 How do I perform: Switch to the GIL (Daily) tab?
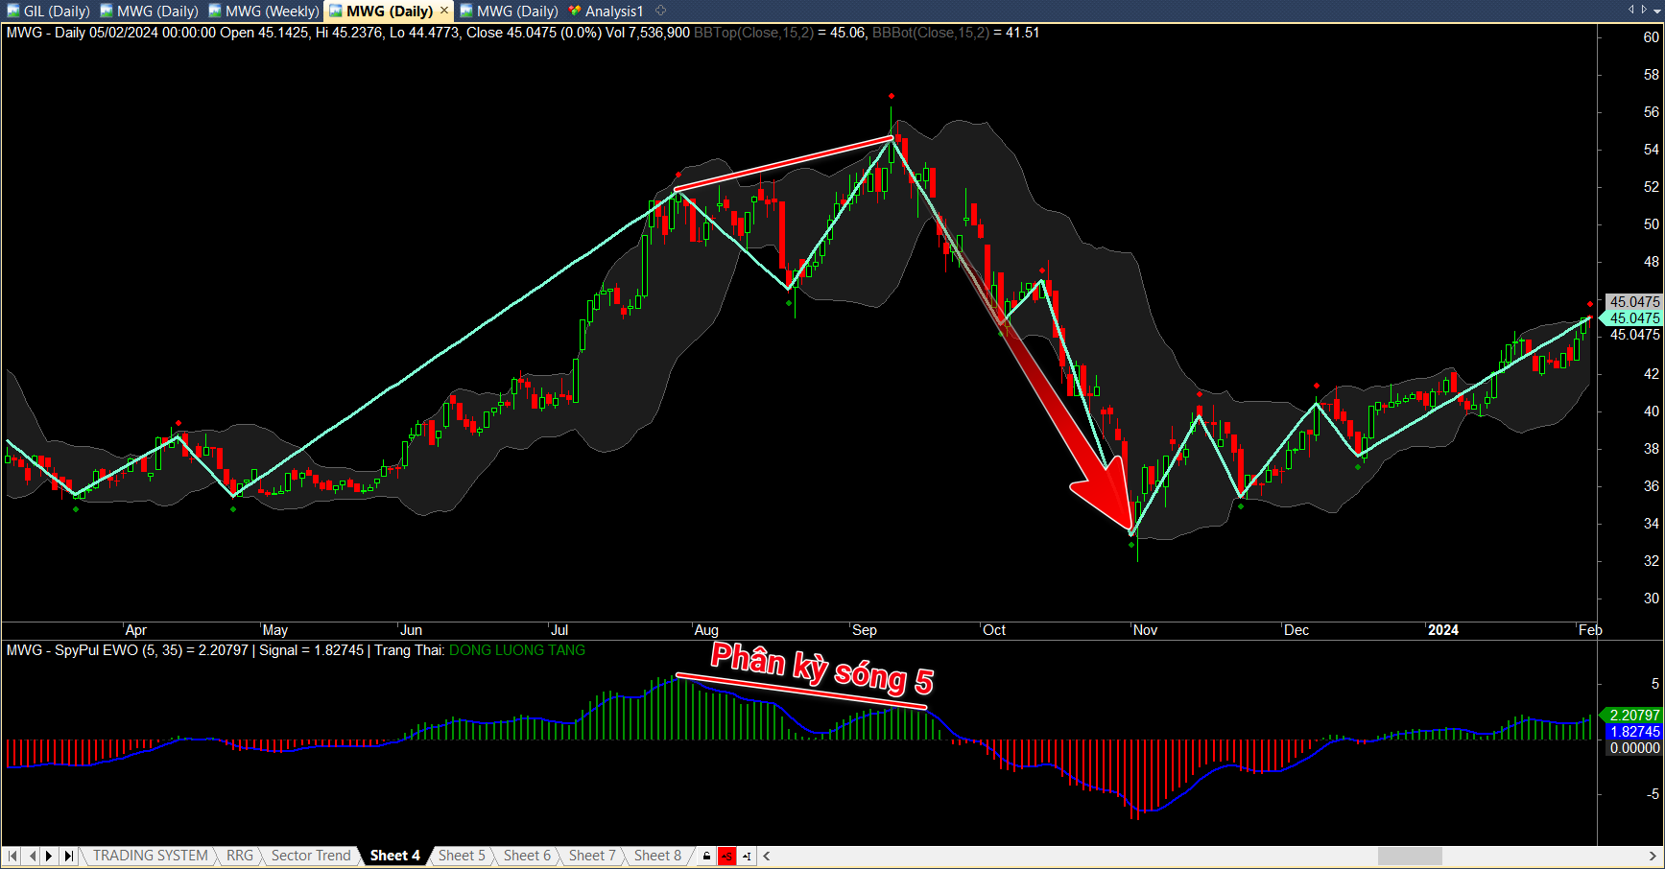click(49, 12)
